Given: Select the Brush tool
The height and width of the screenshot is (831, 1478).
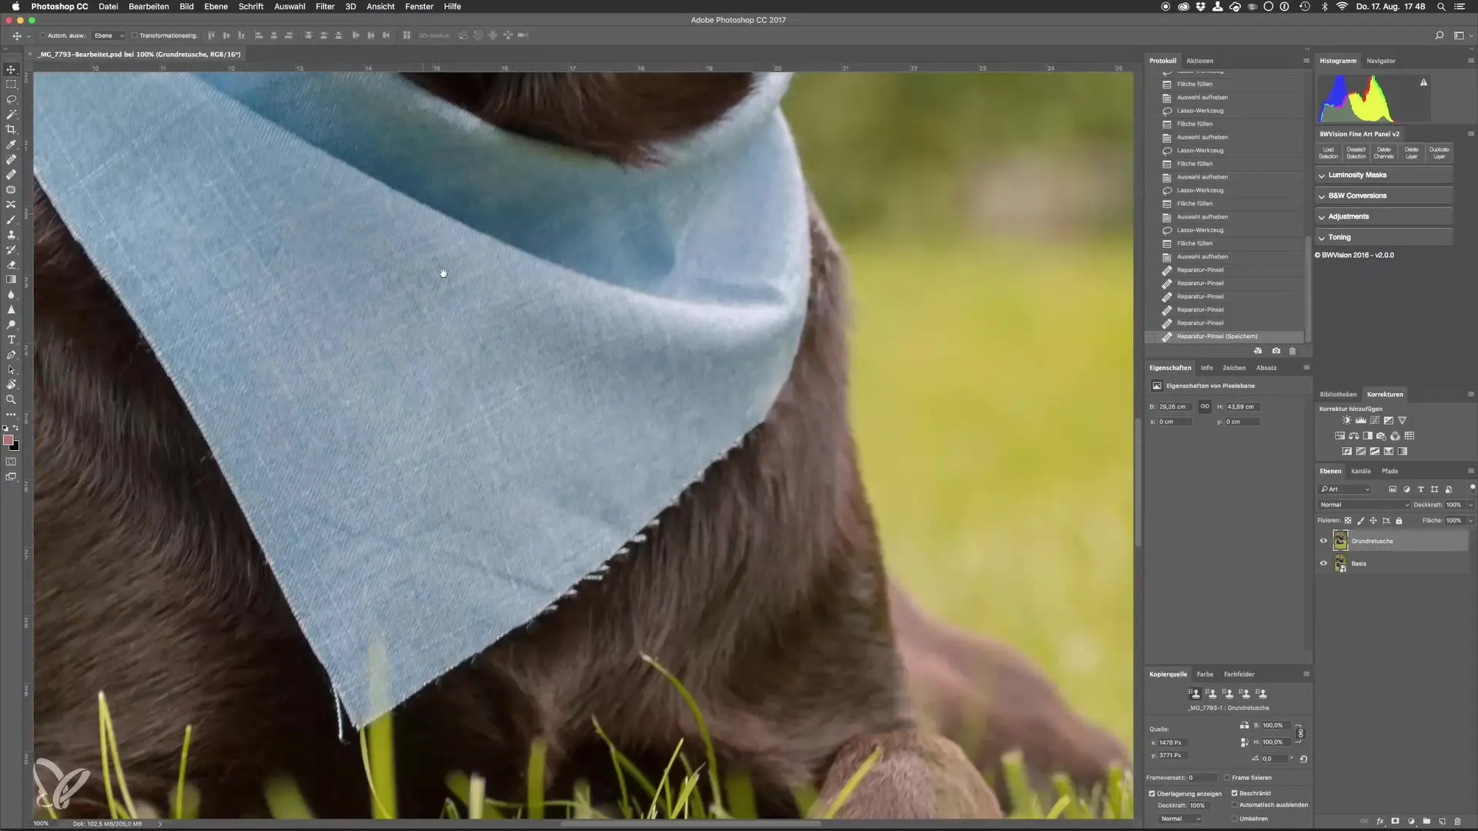Looking at the screenshot, I should (11, 219).
